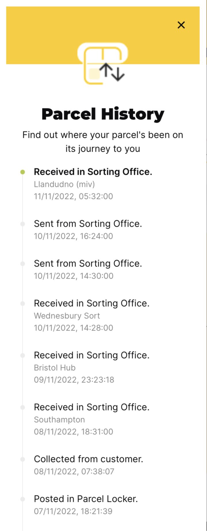The image size is (207, 531).
Task: Click the Collected from customer timeline dot
Action: coord(22,459)
